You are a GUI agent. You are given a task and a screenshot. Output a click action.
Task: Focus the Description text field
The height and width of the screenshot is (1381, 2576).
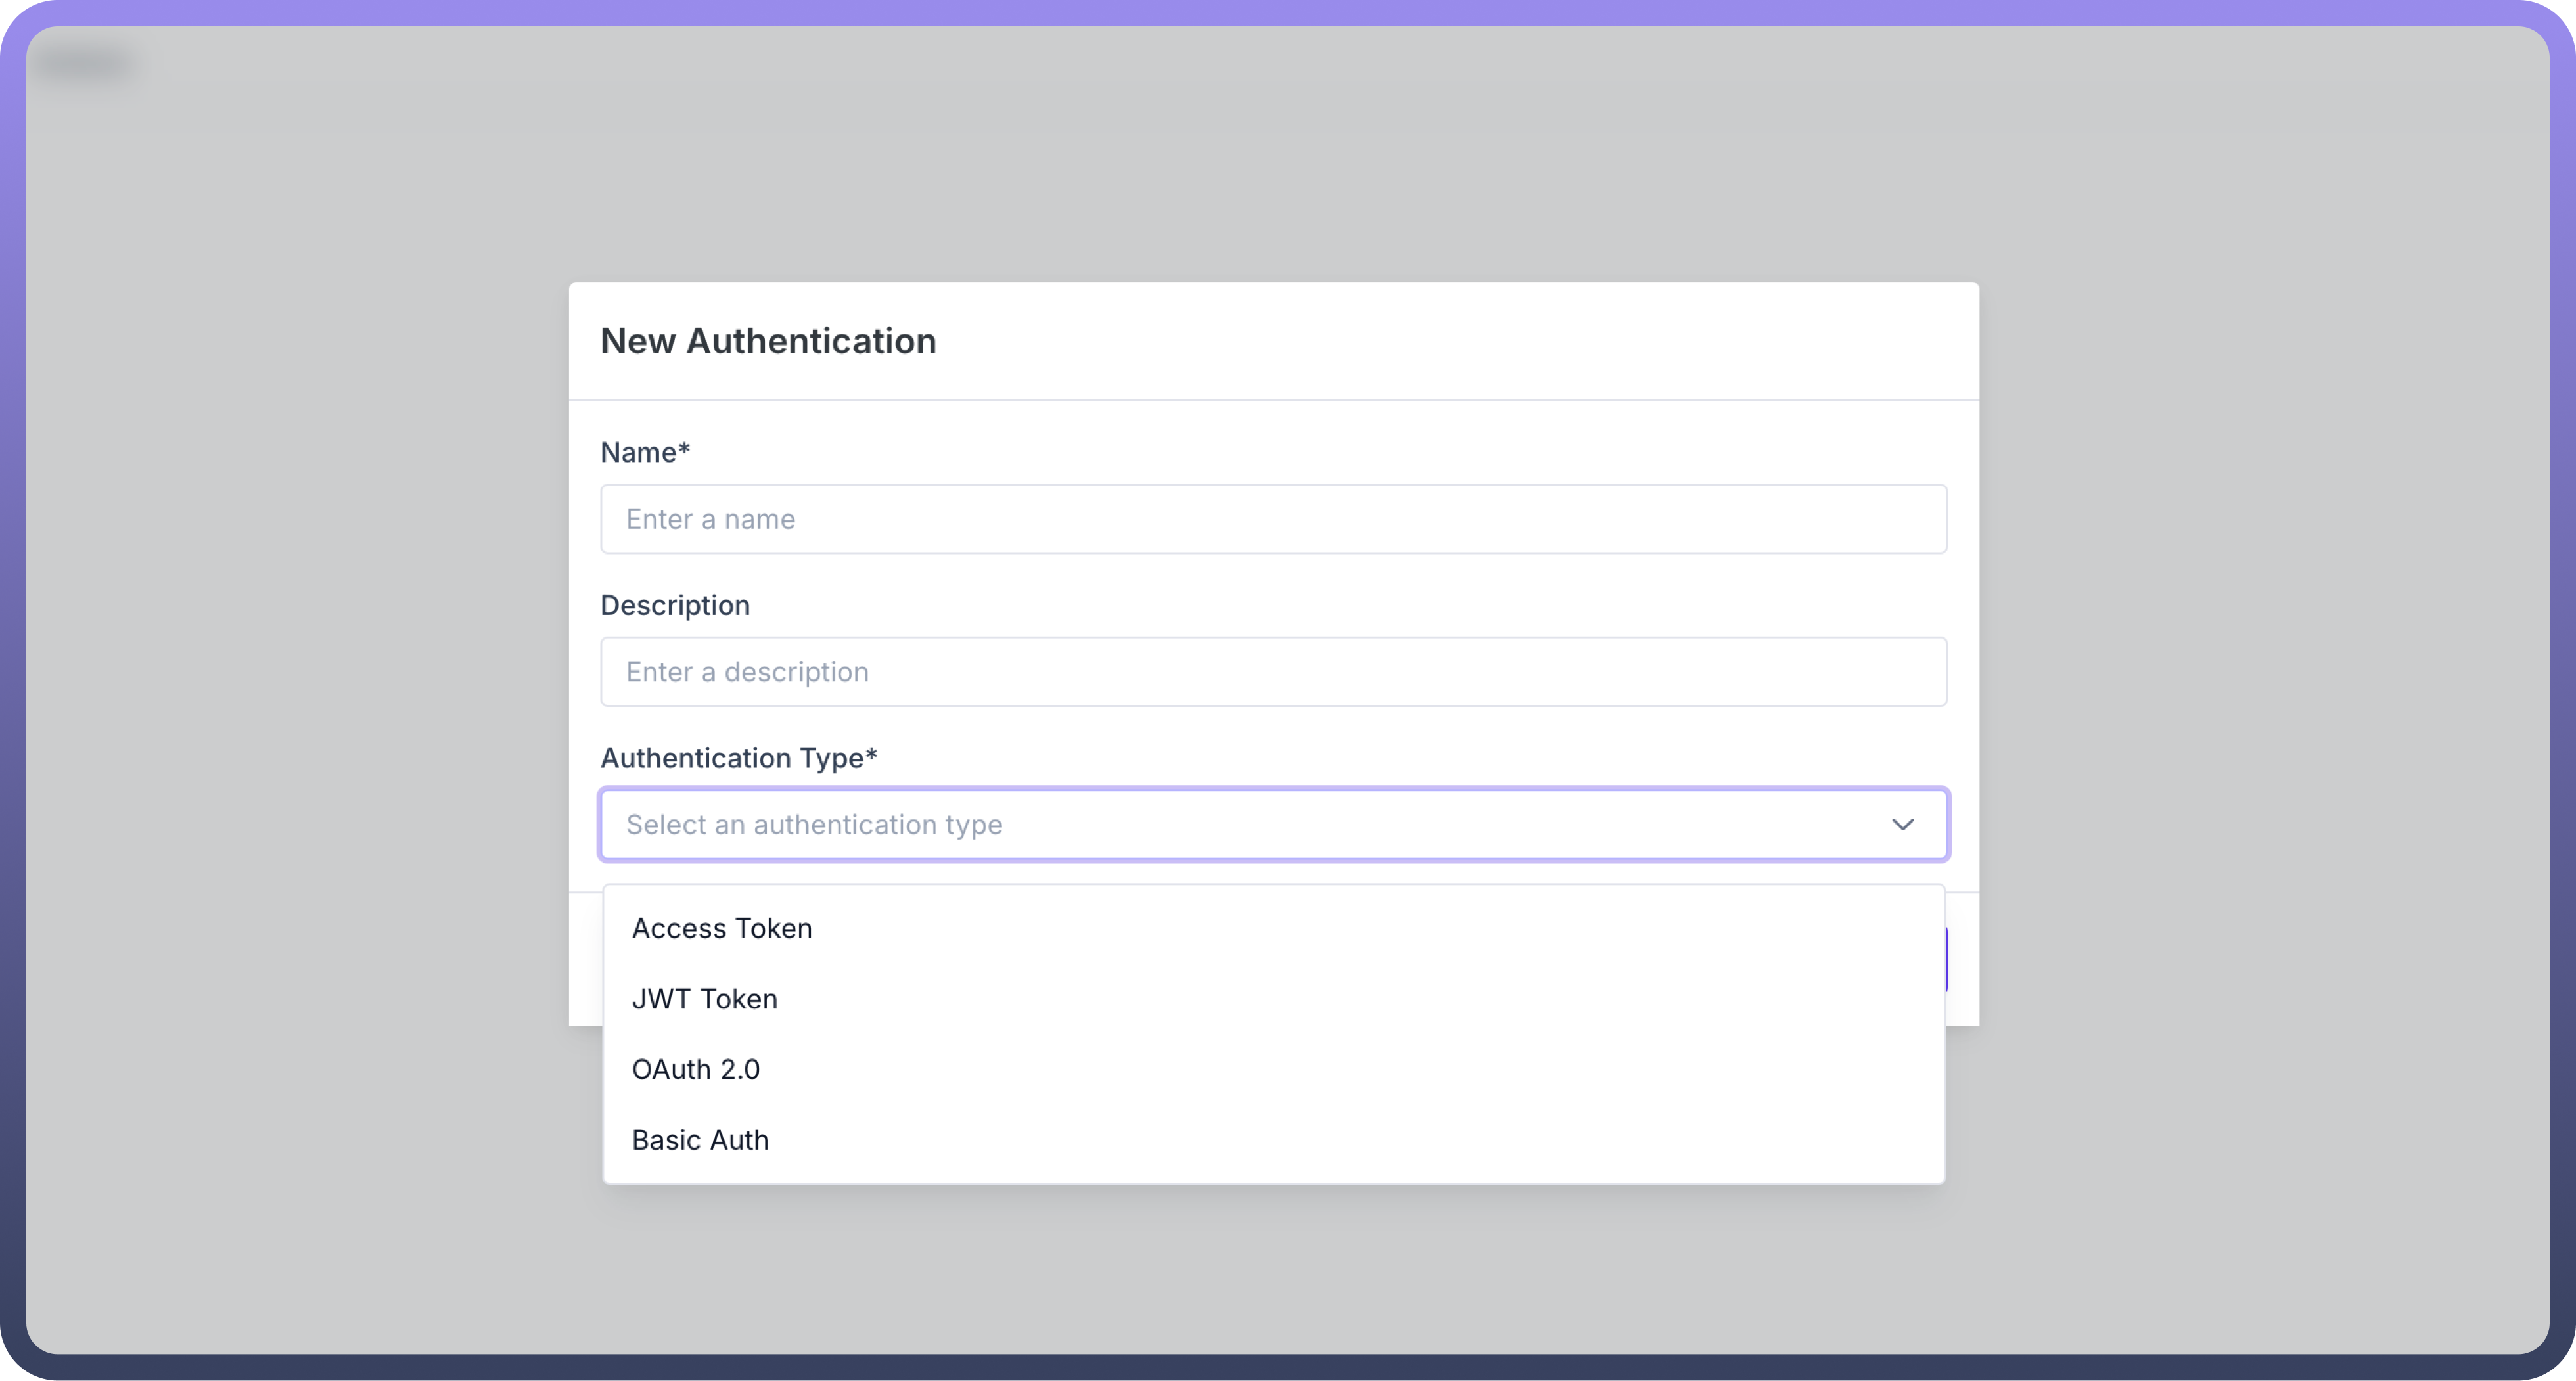1273,672
